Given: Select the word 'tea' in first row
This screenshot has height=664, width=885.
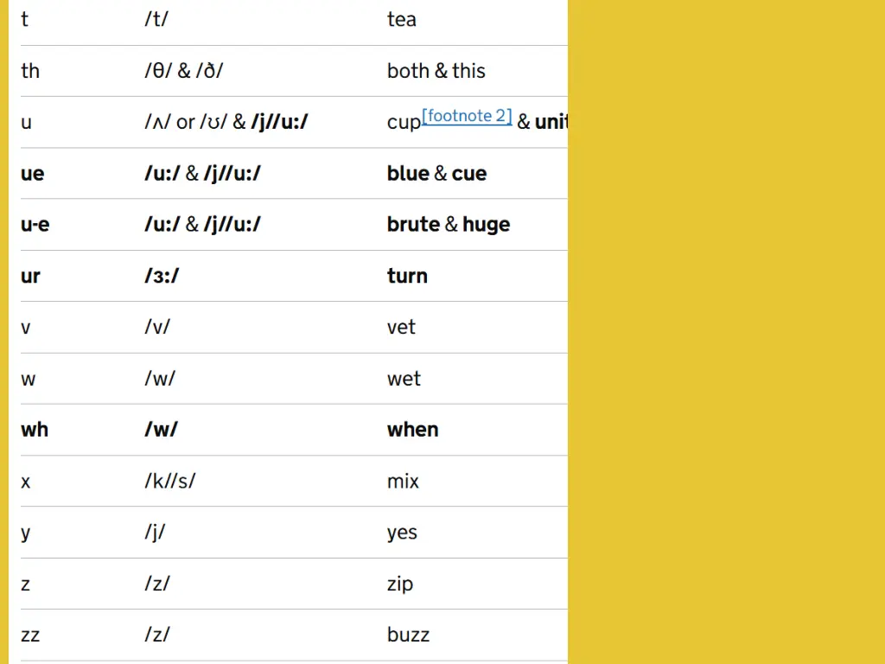Looking at the screenshot, I should (401, 20).
